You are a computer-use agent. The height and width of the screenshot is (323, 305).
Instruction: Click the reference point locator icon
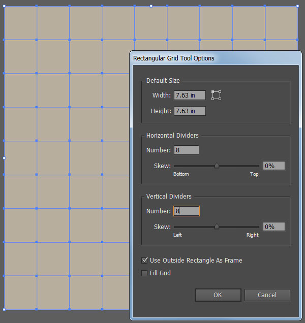point(216,95)
